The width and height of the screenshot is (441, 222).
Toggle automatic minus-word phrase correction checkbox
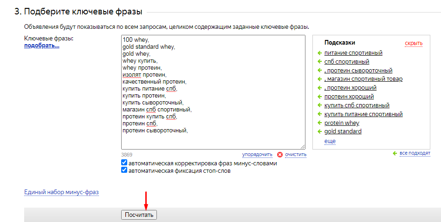124,163
